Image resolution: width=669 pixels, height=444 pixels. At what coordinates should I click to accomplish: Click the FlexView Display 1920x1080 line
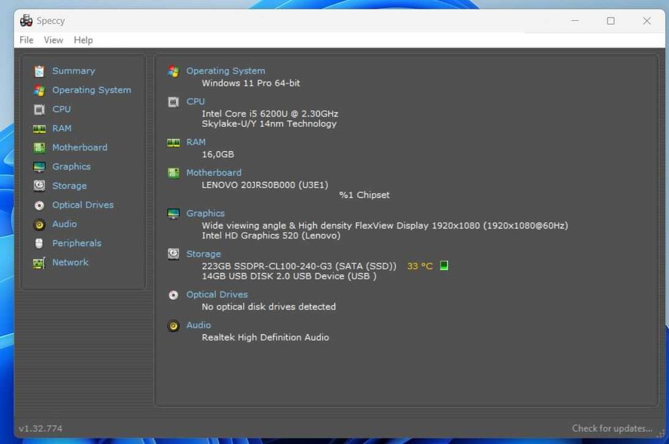coord(385,225)
